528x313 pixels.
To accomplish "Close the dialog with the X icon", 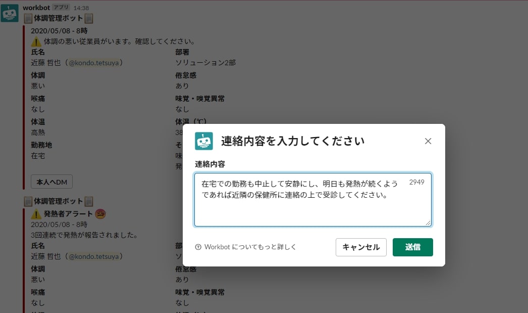I will click(428, 141).
